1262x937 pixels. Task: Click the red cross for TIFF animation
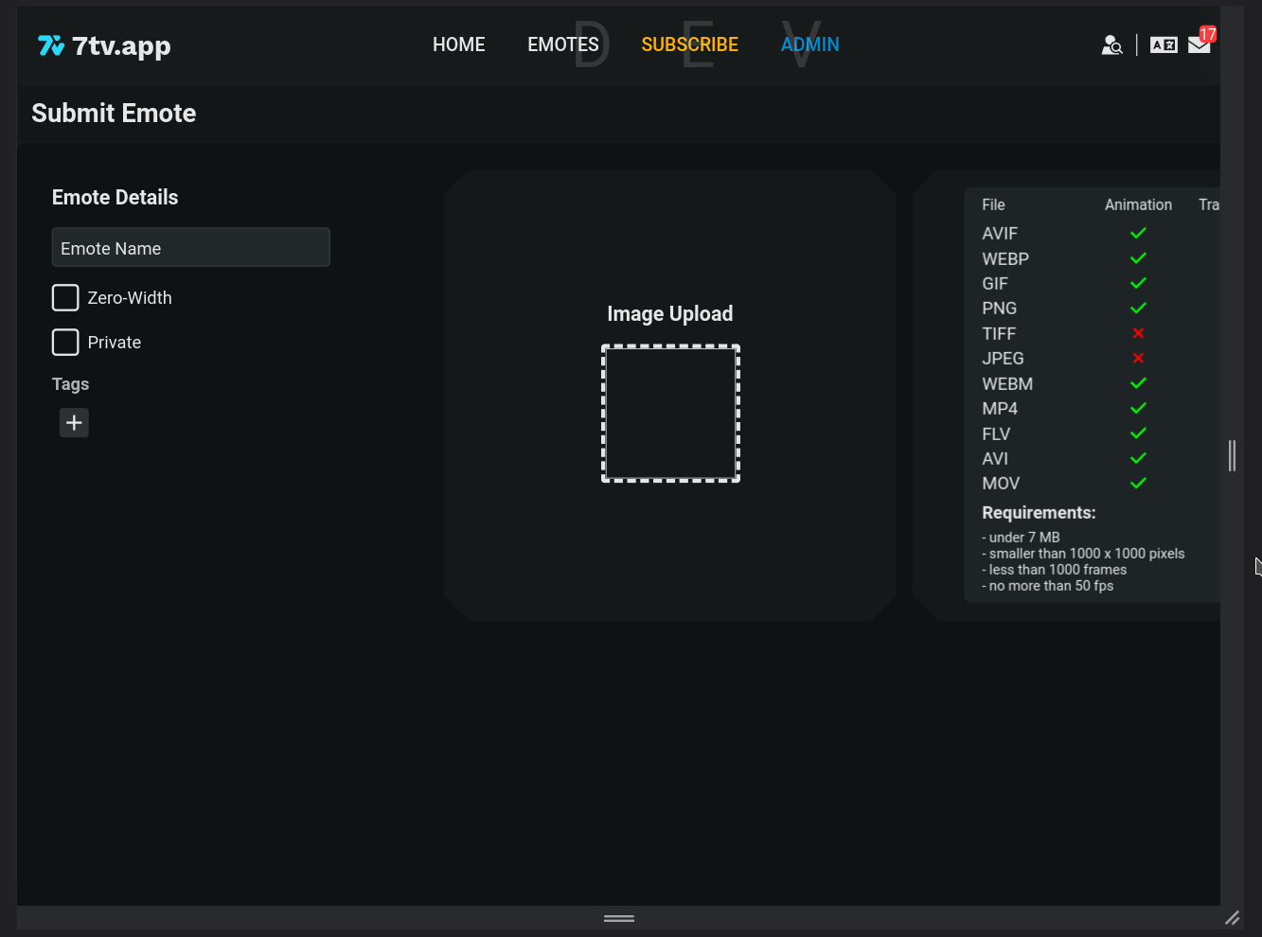(x=1138, y=333)
